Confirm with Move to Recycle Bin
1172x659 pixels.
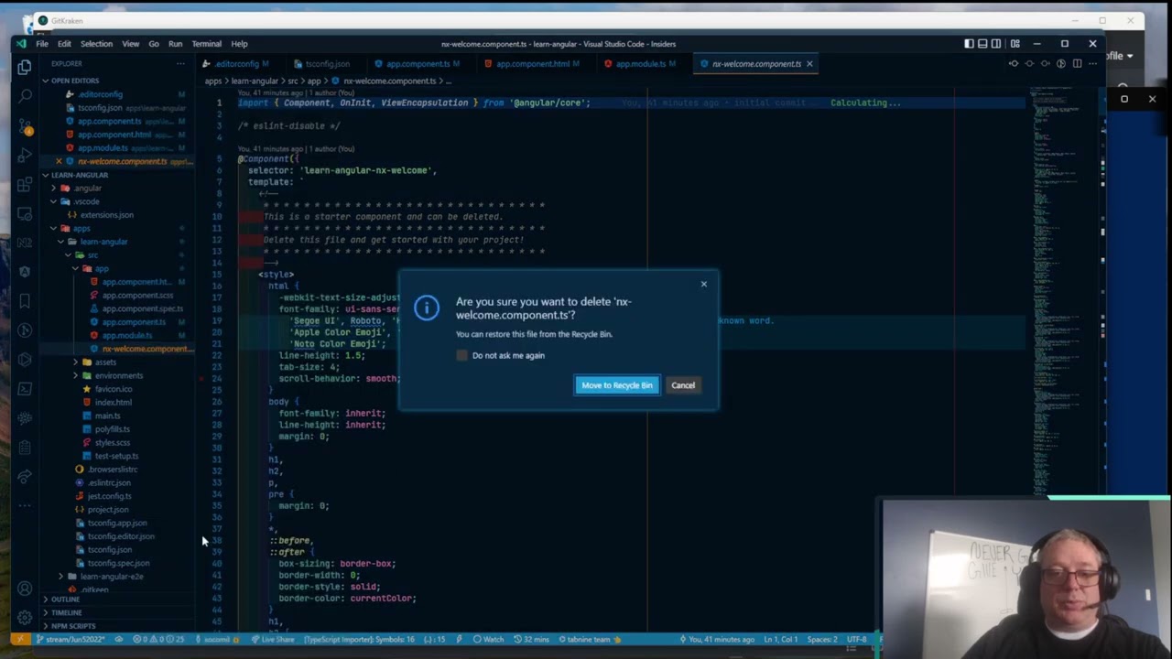617,385
